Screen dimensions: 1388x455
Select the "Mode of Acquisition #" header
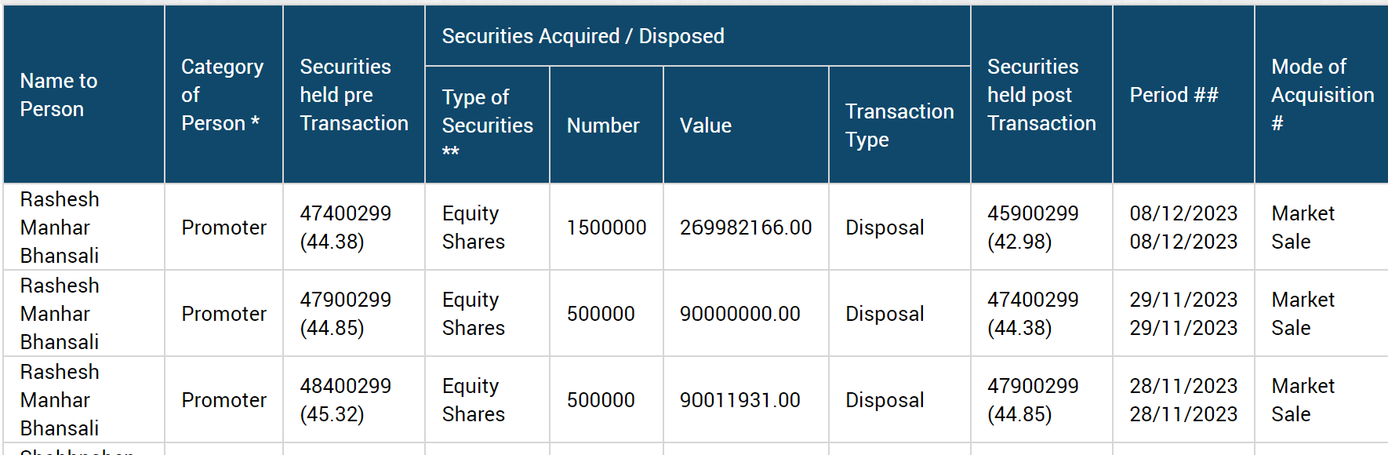point(1322,95)
